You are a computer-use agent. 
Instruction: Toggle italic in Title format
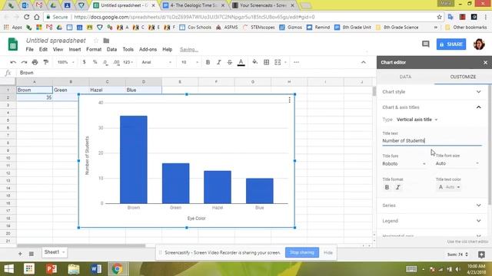pos(398,187)
